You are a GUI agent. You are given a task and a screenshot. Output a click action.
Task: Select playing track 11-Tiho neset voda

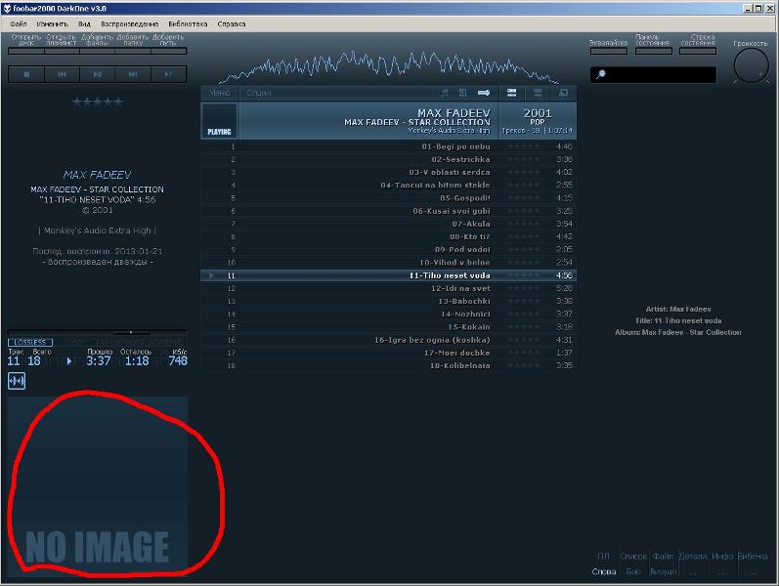[x=388, y=275]
